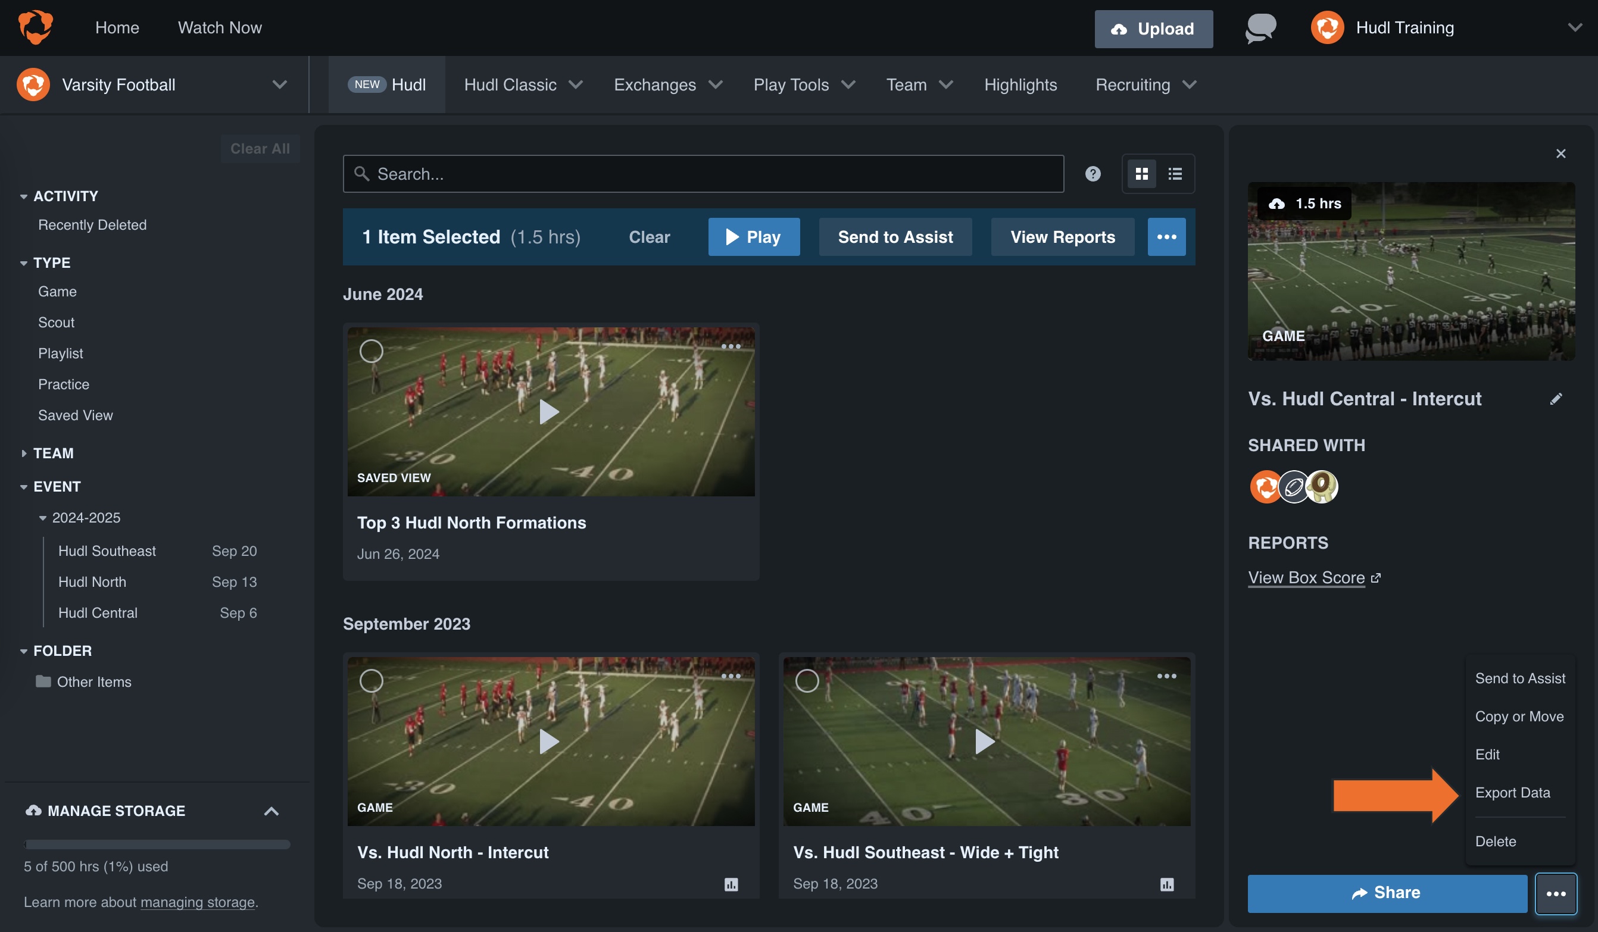Open options for Top 3 Hudl North Formations

731,347
